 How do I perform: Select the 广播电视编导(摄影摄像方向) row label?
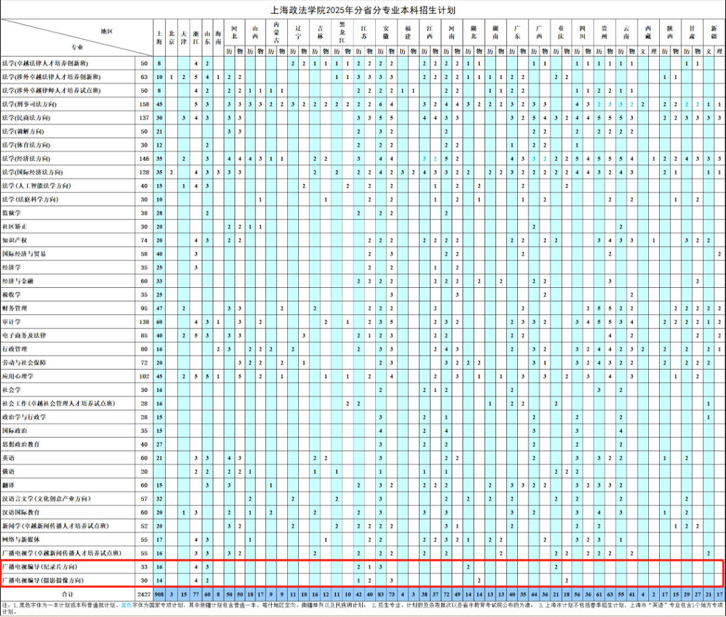[43, 580]
